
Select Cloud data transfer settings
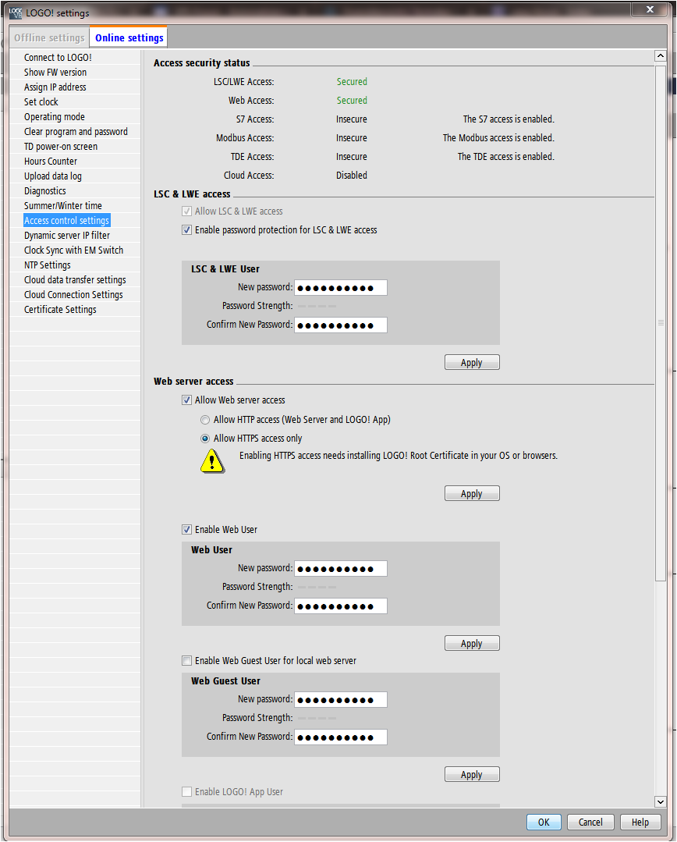point(75,280)
